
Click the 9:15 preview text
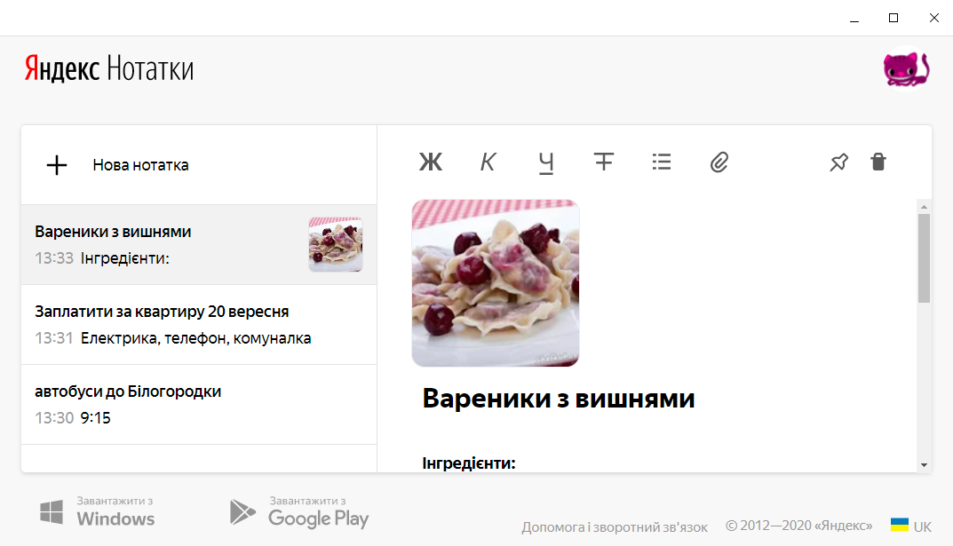coord(95,418)
